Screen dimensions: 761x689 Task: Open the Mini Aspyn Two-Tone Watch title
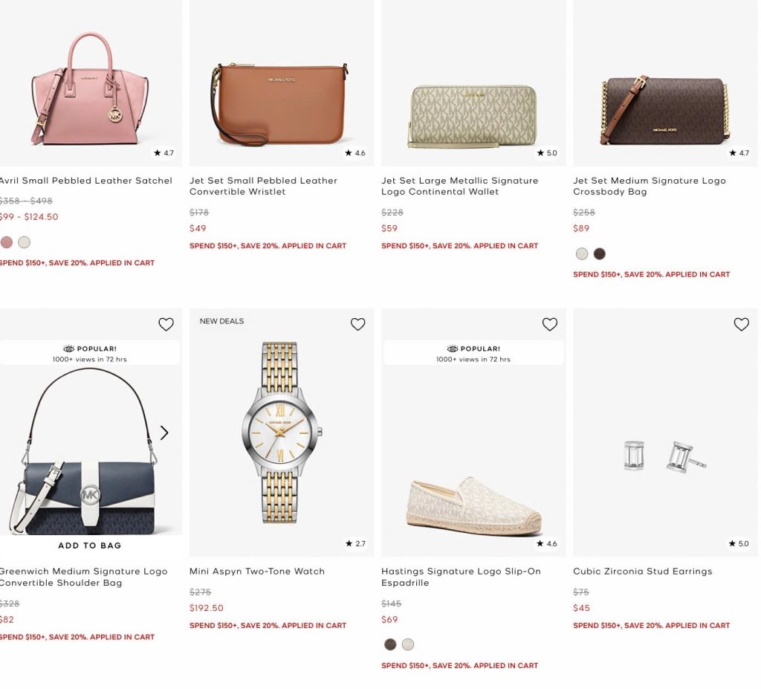tap(257, 572)
